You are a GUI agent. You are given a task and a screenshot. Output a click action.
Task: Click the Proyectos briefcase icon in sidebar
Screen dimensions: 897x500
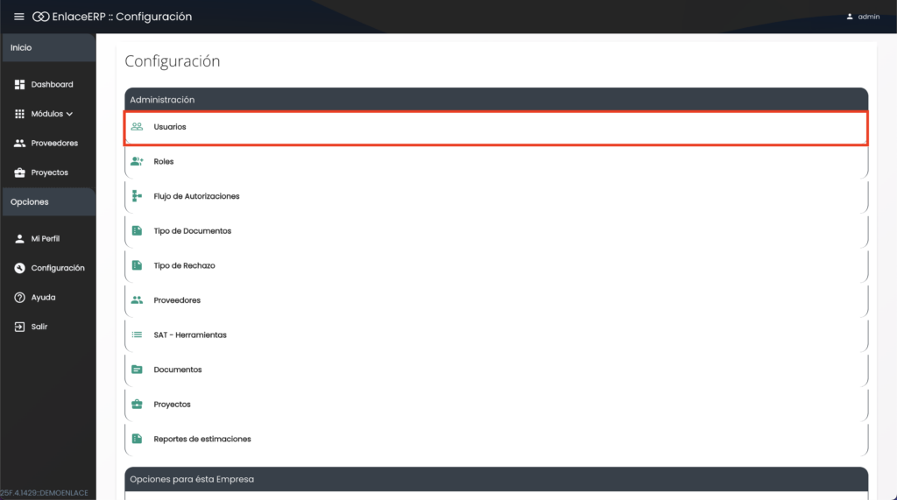(x=20, y=173)
